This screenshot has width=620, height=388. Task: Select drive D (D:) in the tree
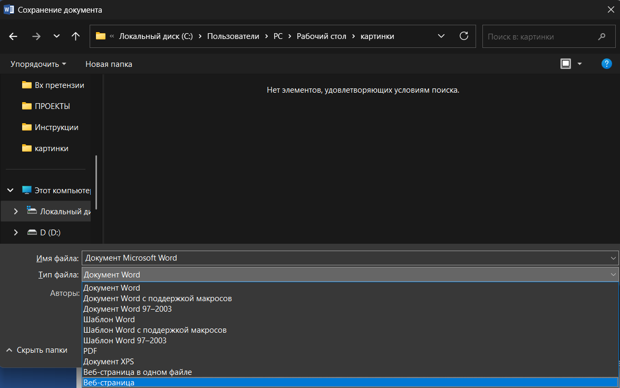point(43,233)
